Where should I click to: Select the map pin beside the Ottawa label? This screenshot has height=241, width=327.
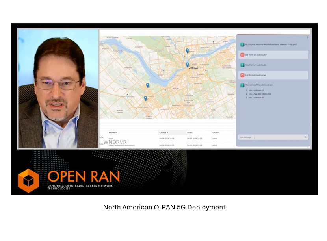pyautogui.click(x=187, y=65)
